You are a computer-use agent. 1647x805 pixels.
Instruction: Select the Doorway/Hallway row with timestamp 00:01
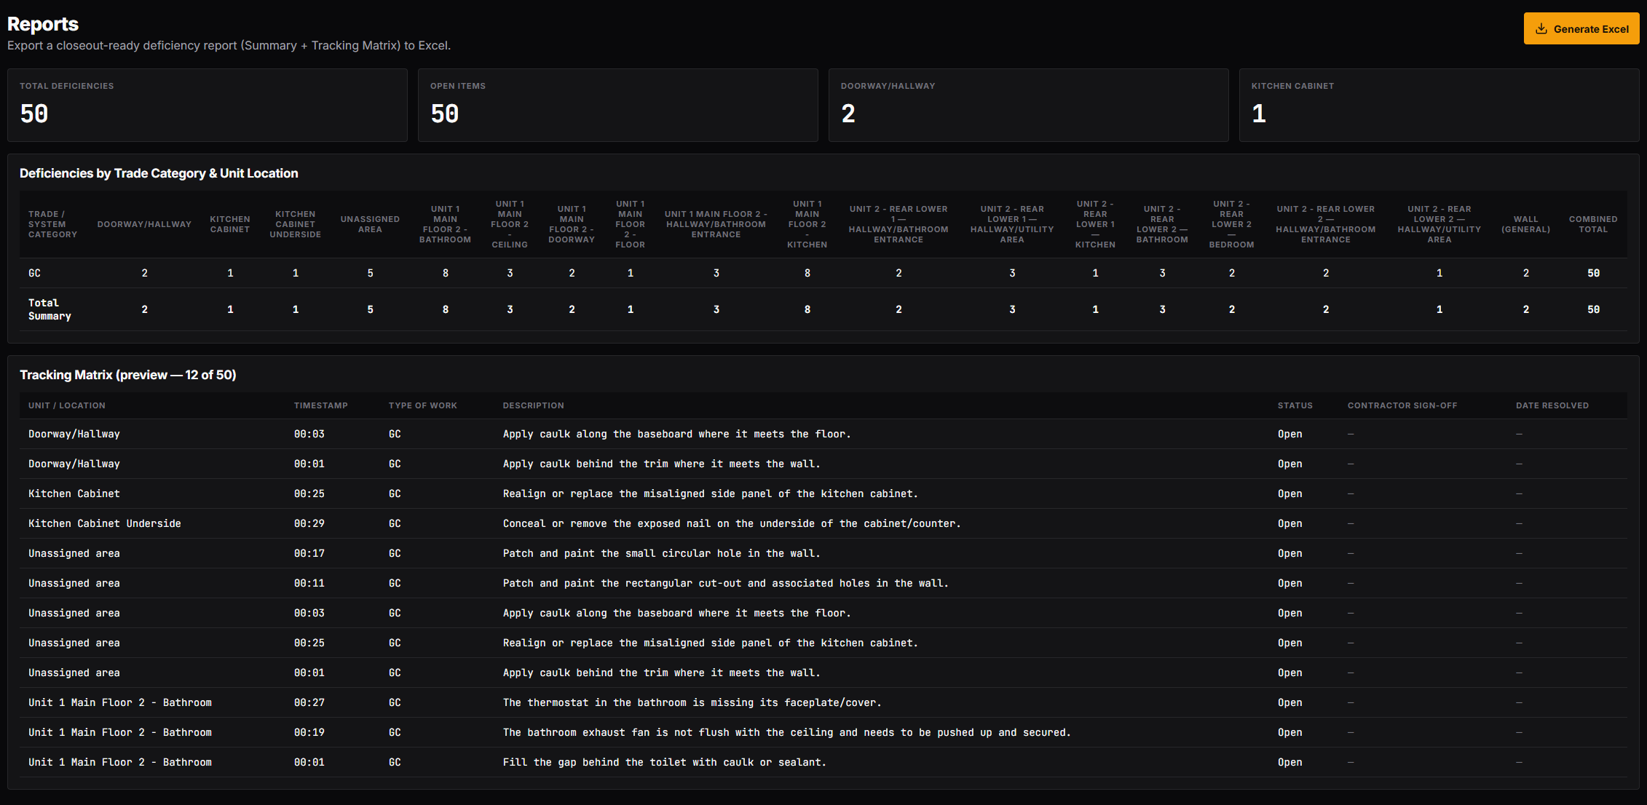(x=823, y=464)
